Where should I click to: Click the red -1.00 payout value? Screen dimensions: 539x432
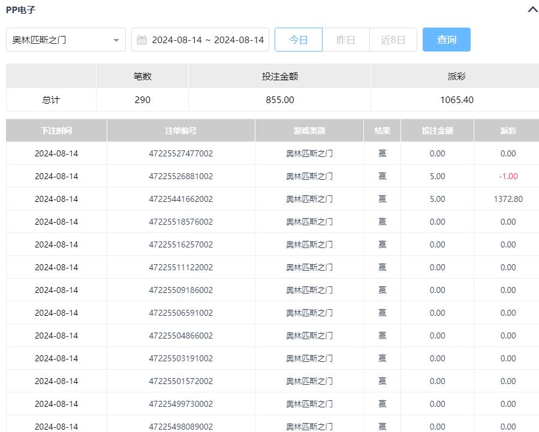tap(508, 176)
